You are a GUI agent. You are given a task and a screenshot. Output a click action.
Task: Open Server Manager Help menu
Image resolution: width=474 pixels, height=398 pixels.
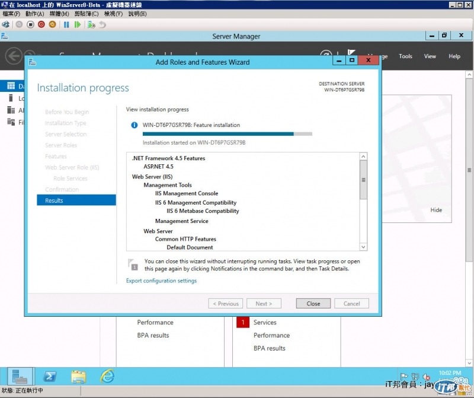[454, 56]
